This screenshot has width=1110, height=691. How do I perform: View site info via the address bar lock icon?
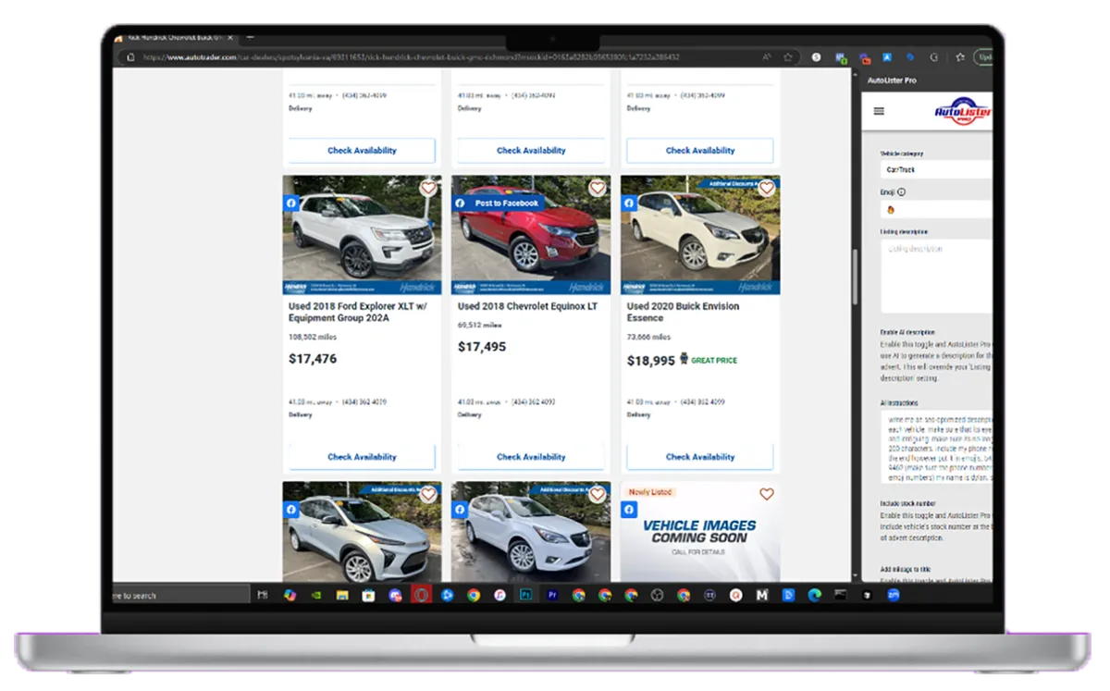[130, 57]
